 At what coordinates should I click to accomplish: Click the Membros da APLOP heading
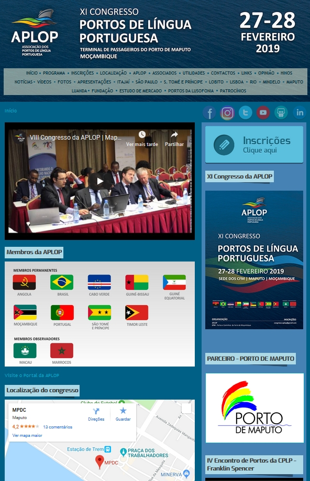coord(34,252)
